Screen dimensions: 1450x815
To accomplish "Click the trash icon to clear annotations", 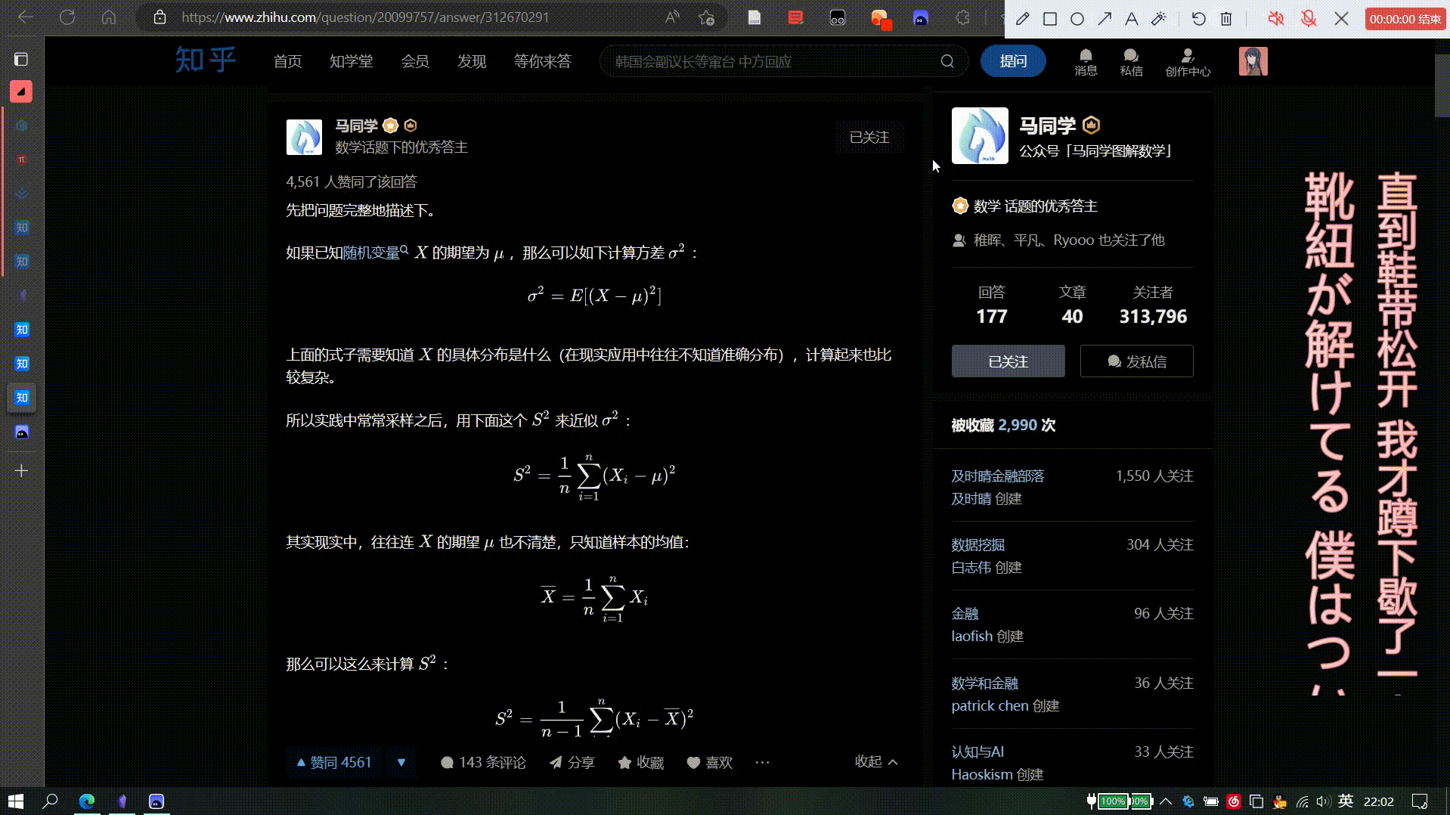I will point(1225,18).
